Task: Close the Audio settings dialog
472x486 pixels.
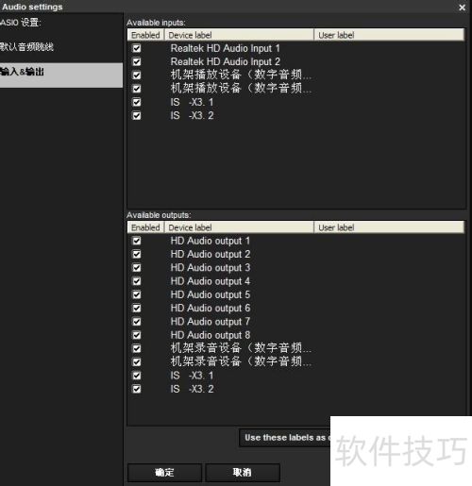Action: pyautogui.click(x=462, y=8)
